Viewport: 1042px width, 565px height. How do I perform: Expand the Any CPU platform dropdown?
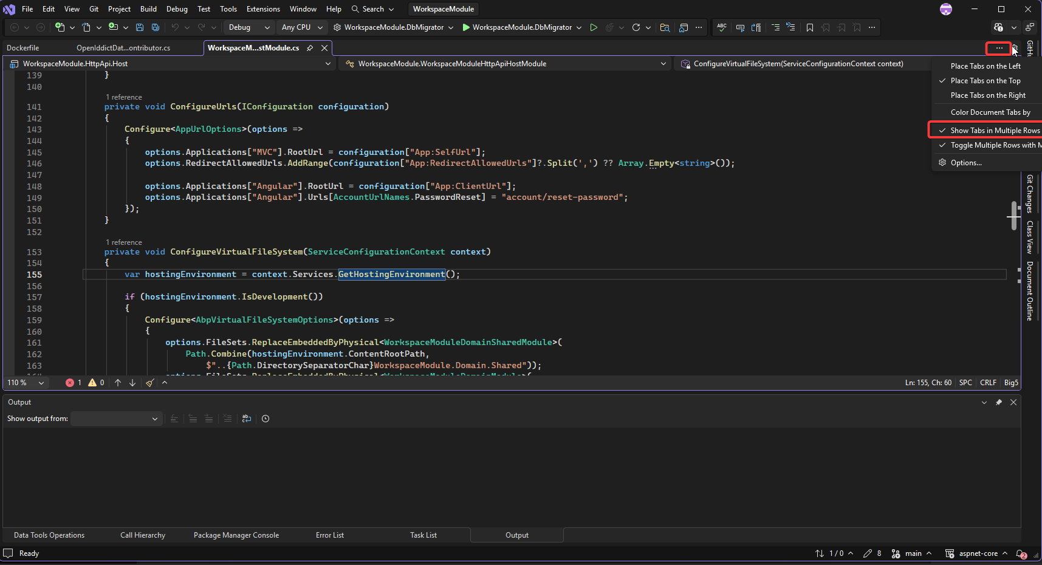[x=303, y=27]
